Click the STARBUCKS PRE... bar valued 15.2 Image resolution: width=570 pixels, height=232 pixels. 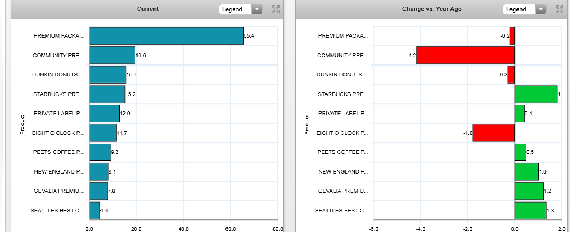(107, 94)
